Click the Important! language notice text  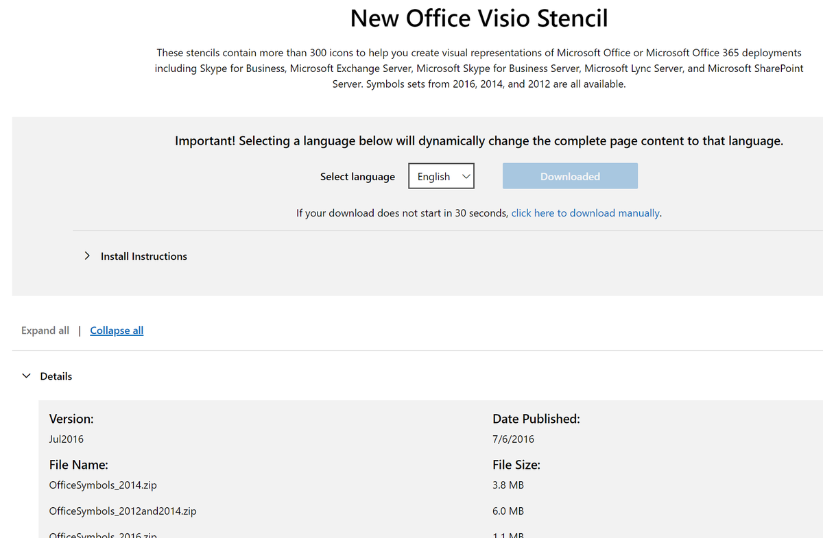pyautogui.click(x=479, y=141)
